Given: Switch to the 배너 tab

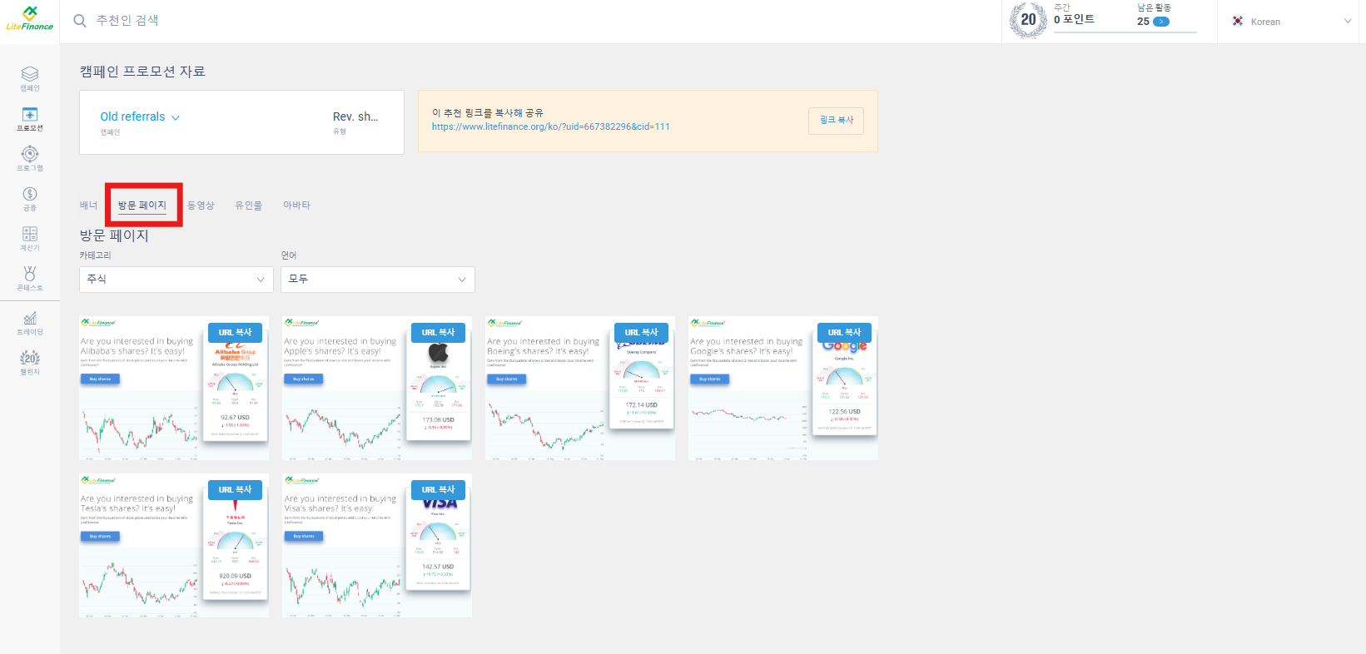Looking at the screenshot, I should [x=88, y=206].
